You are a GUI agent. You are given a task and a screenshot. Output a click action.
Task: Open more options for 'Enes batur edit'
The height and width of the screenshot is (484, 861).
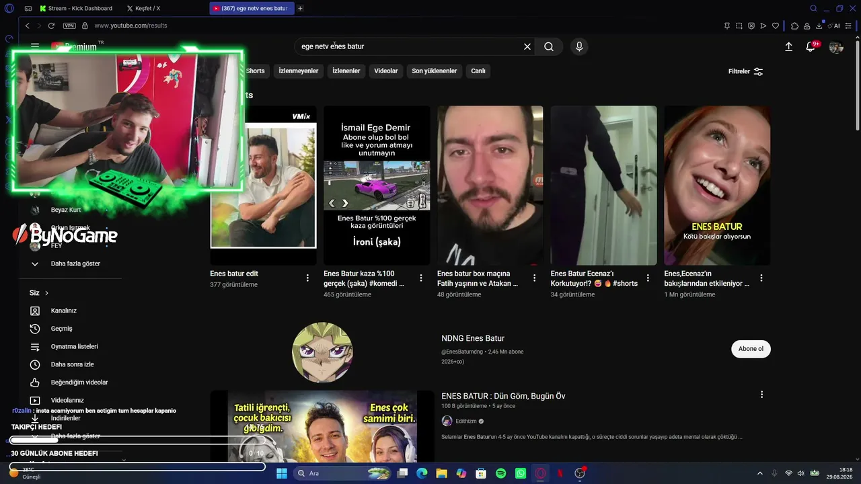coord(307,278)
